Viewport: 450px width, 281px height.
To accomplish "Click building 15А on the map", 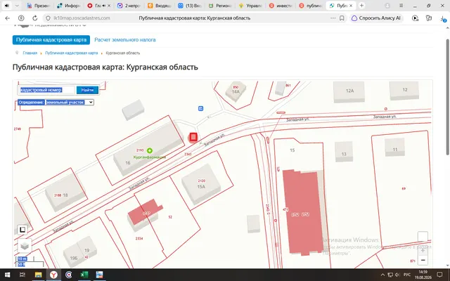I will pyautogui.click(x=201, y=183).
